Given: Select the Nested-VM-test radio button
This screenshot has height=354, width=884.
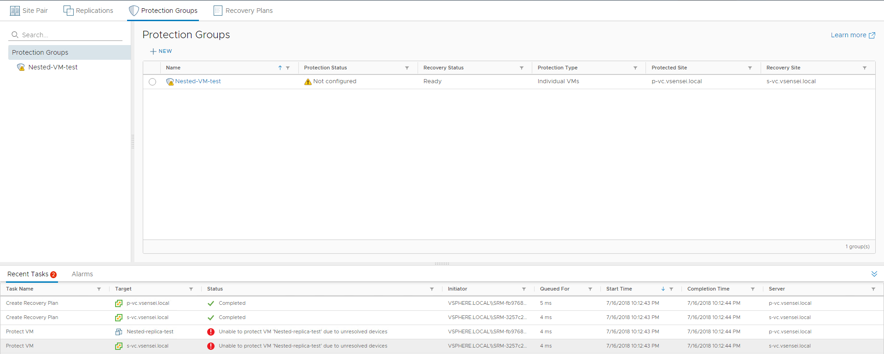Looking at the screenshot, I should coord(152,82).
